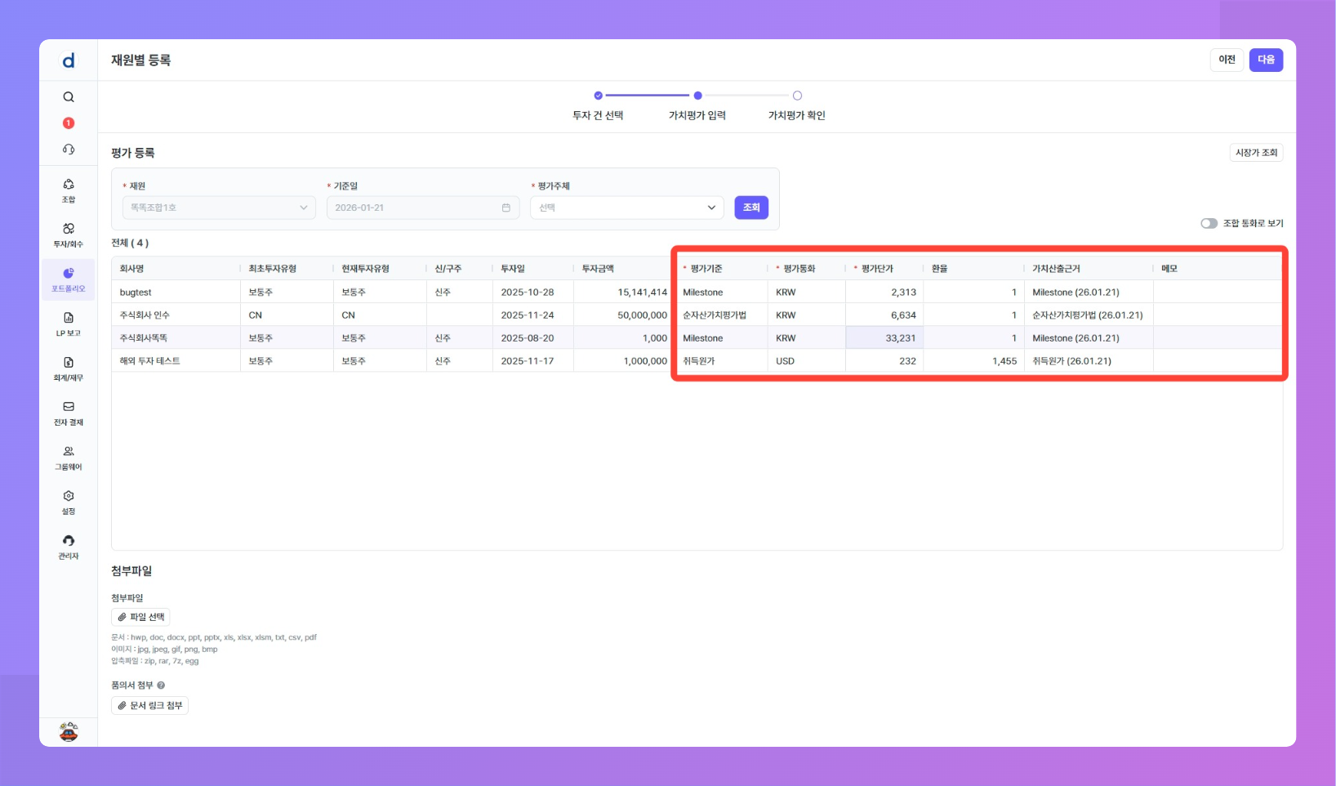Click the 신/구주 column header
Image resolution: width=1336 pixels, height=786 pixels.
448,269
